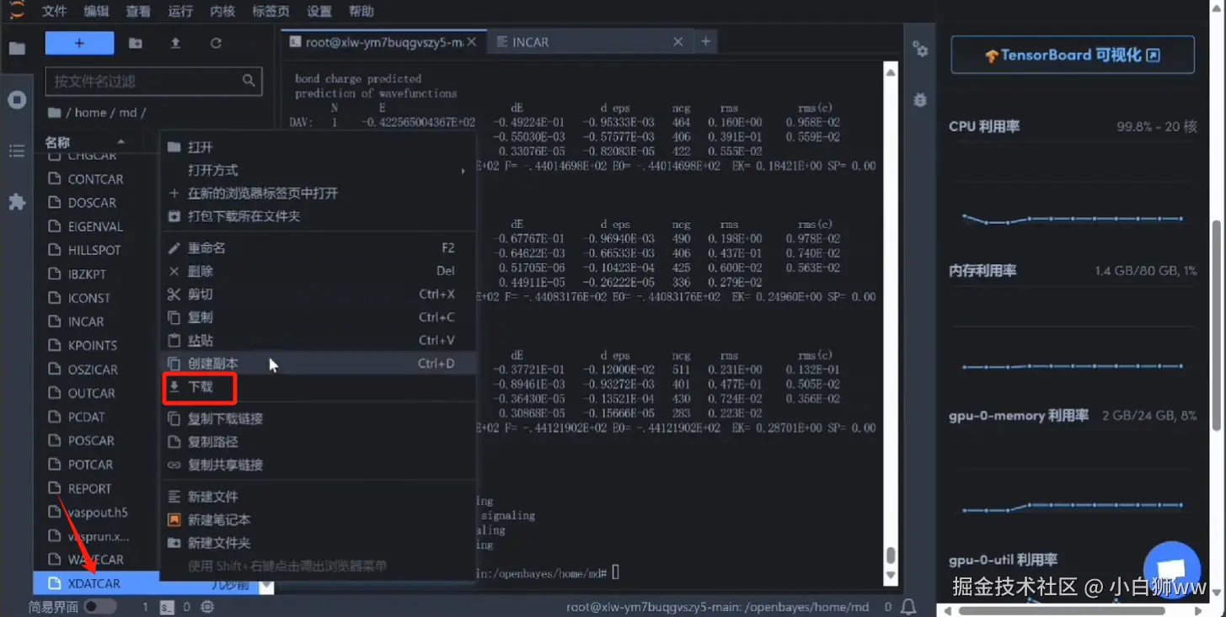The image size is (1226, 617).
Task: Open the 内核 menu in menu bar
Action: [x=222, y=12]
